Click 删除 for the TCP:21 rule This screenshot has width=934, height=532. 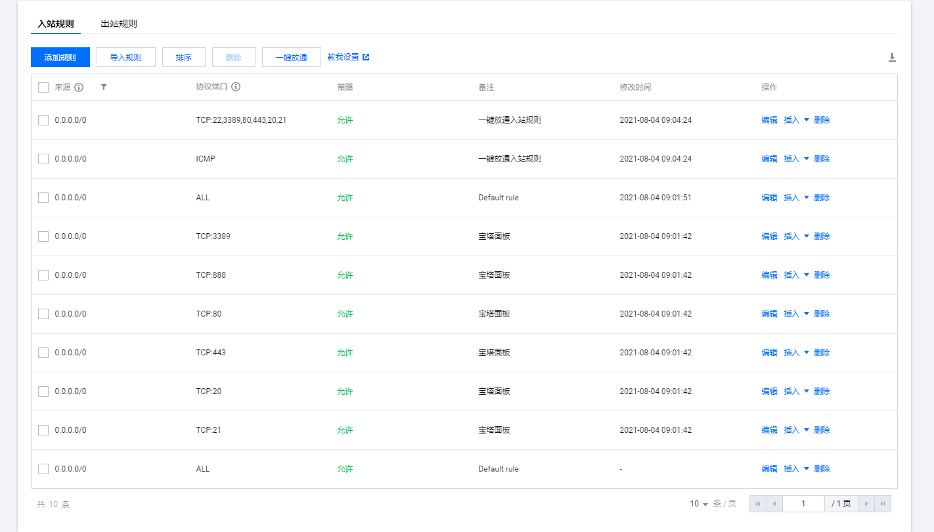pos(822,430)
